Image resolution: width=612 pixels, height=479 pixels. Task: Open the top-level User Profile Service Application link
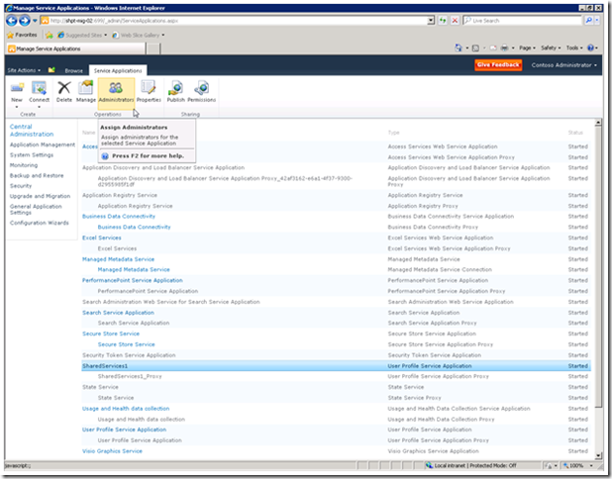tap(124, 430)
